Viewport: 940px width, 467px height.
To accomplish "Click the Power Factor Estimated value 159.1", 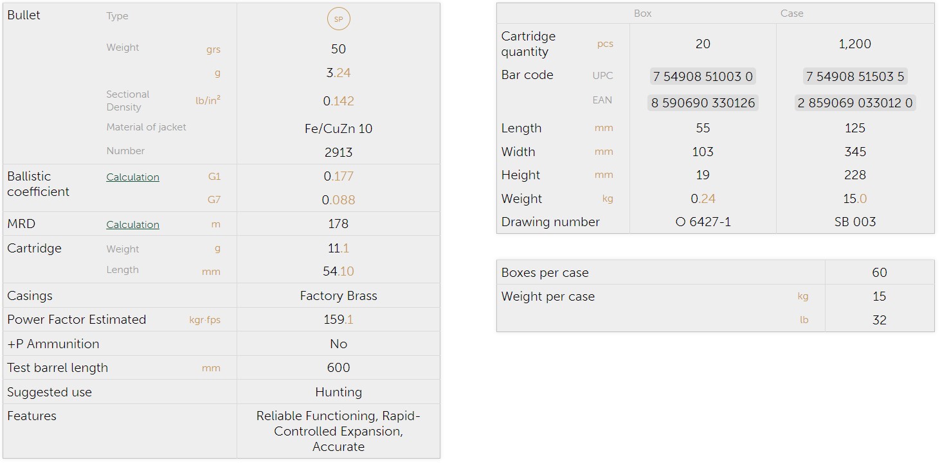I will [338, 320].
